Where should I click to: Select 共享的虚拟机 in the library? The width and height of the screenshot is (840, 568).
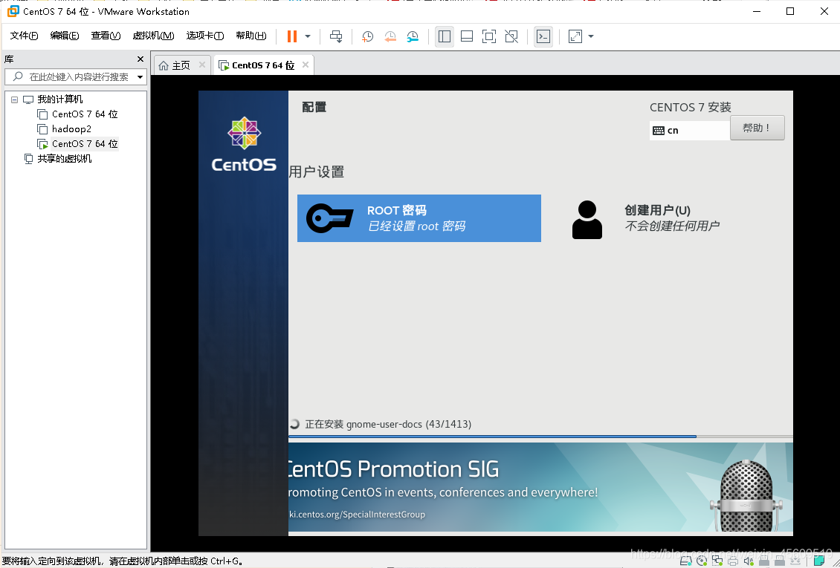pyautogui.click(x=64, y=159)
